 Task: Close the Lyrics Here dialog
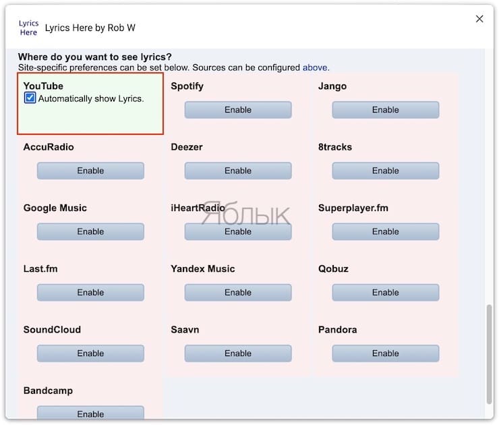pyautogui.click(x=479, y=19)
